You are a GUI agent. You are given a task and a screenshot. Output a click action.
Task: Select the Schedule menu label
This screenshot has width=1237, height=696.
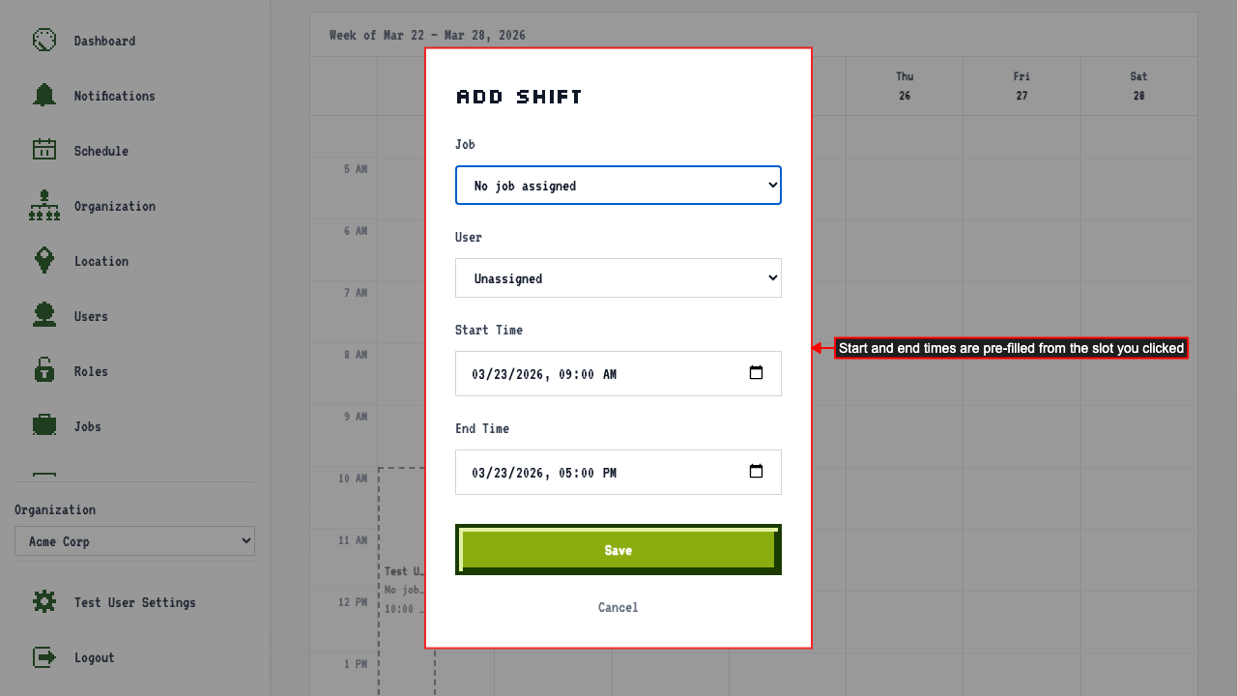101,151
